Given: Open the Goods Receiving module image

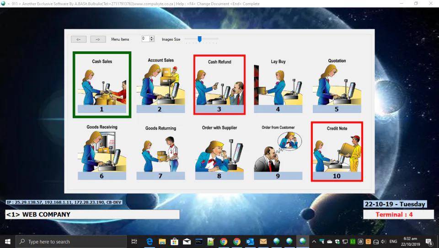Looking at the screenshot, I should 102,151.
